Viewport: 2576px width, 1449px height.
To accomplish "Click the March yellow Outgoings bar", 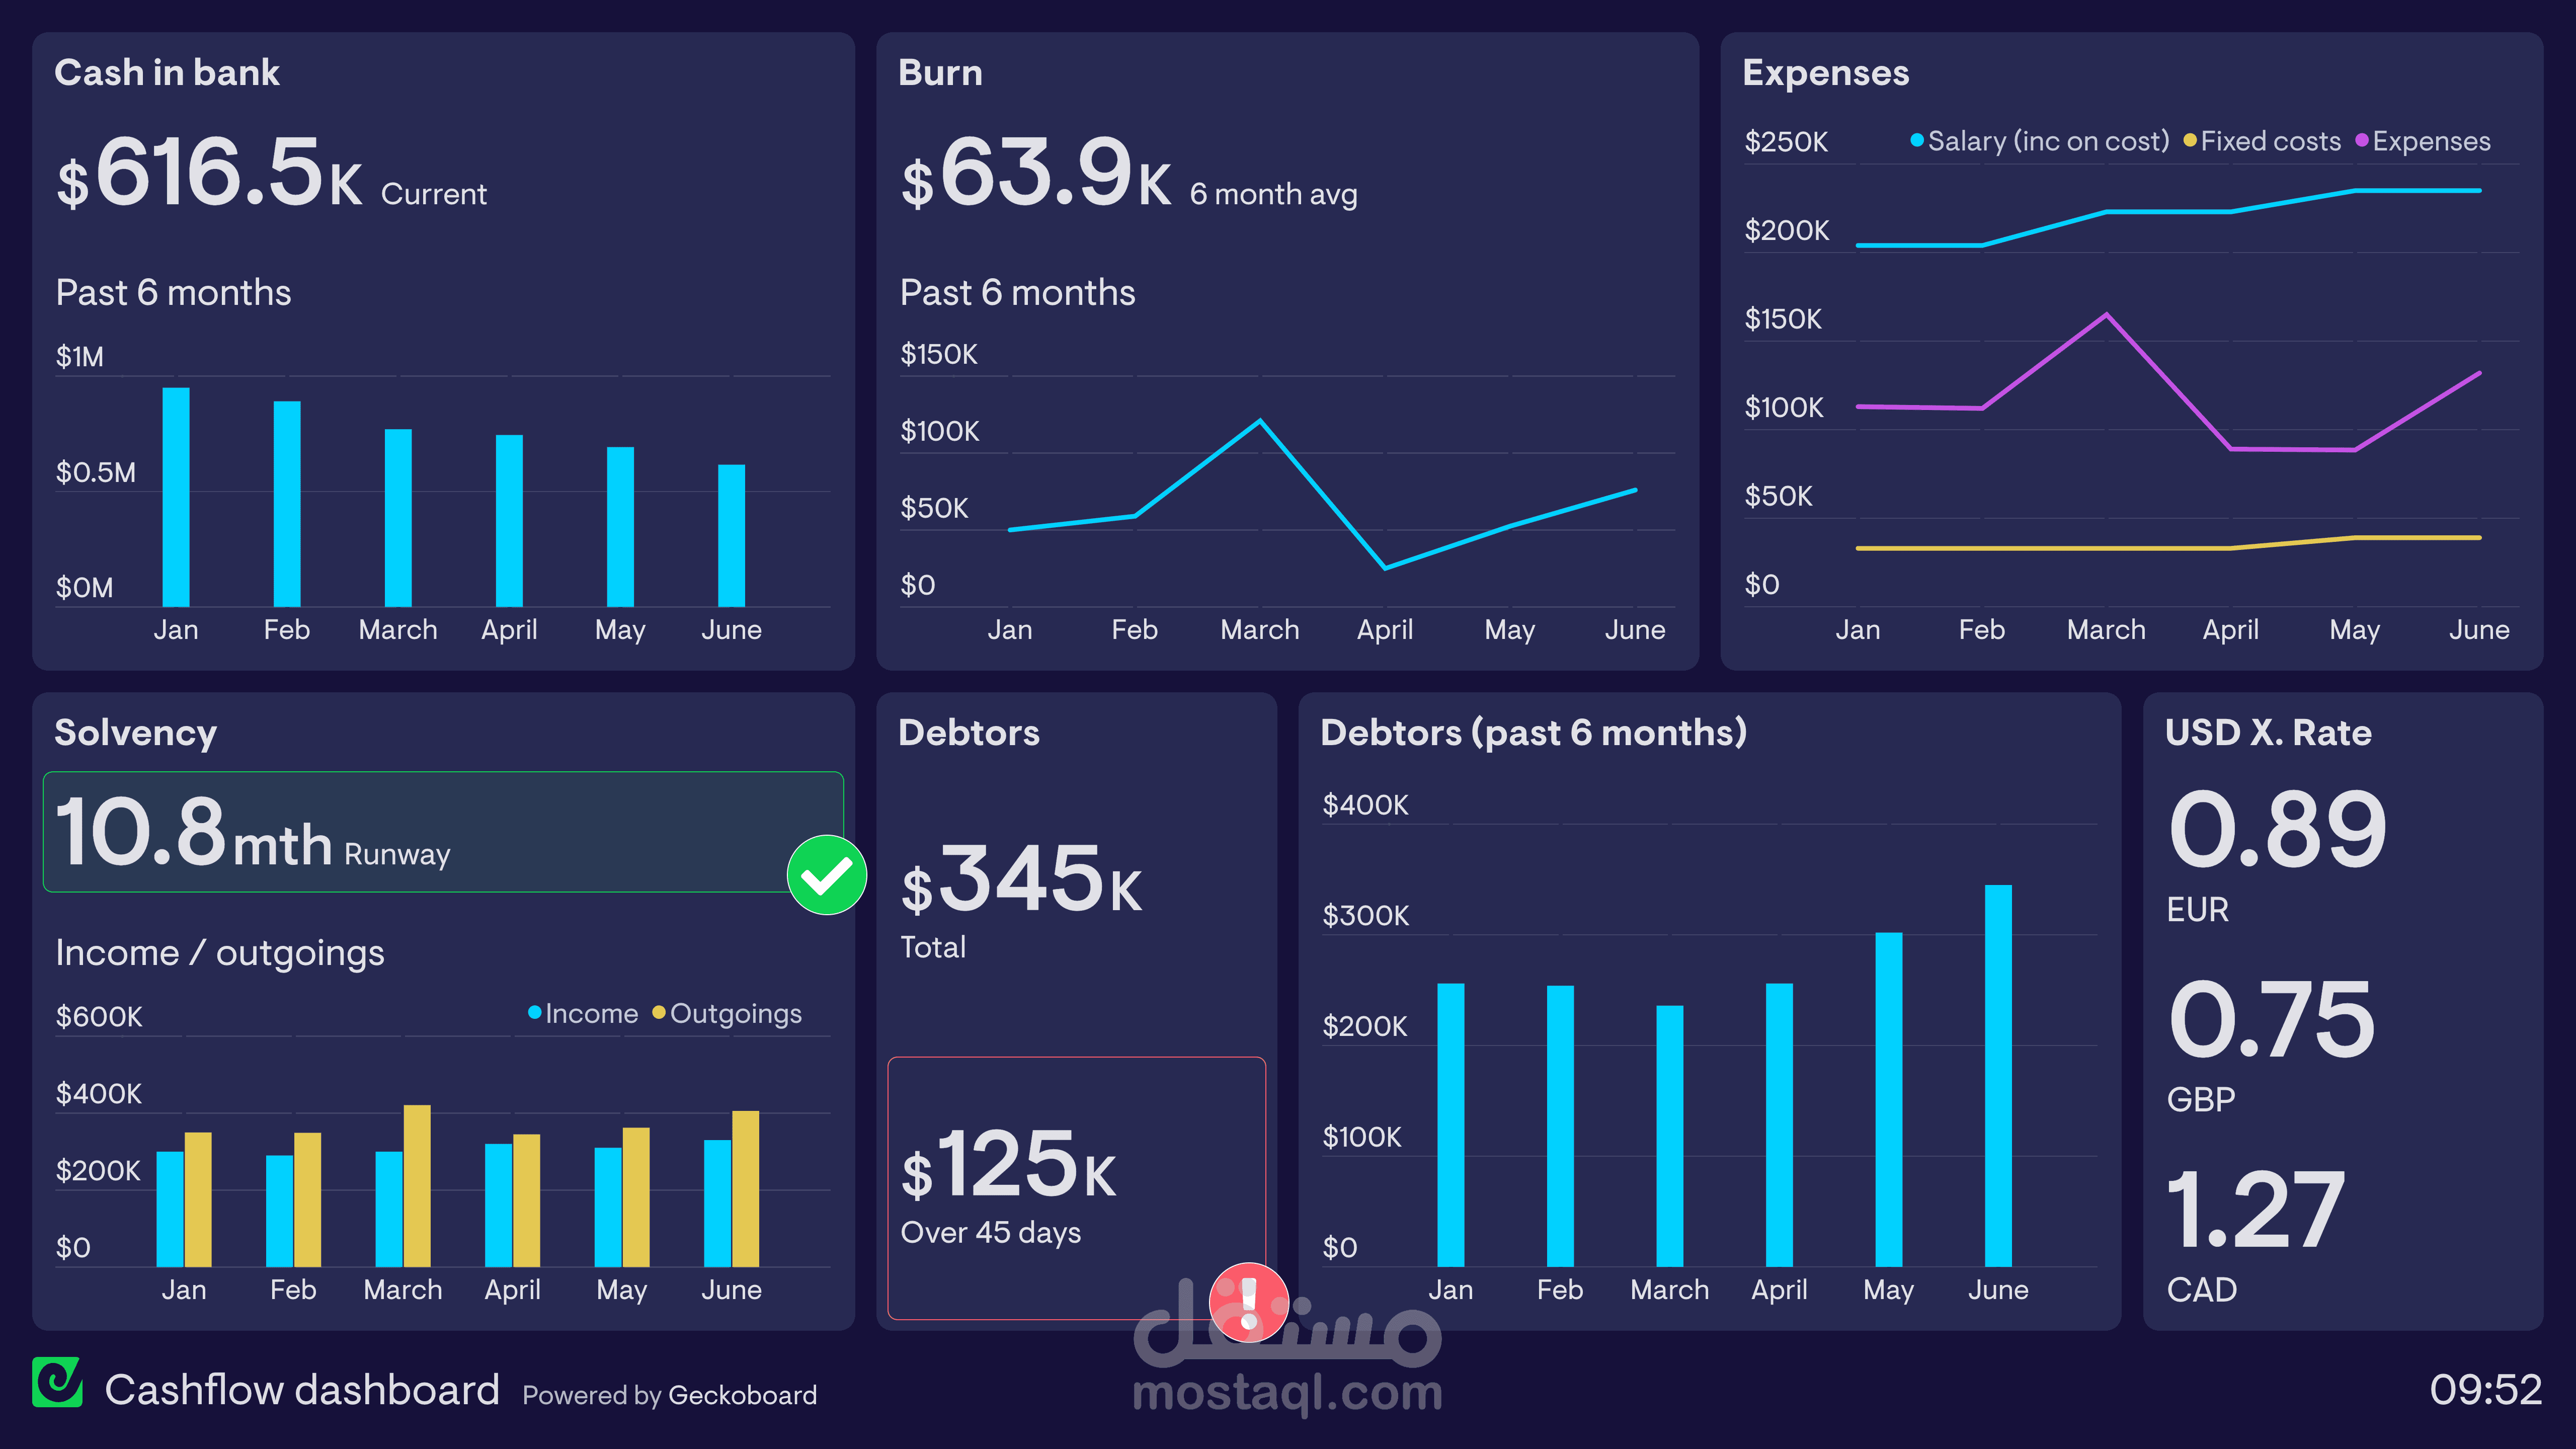I will [x=417, y=1185].
